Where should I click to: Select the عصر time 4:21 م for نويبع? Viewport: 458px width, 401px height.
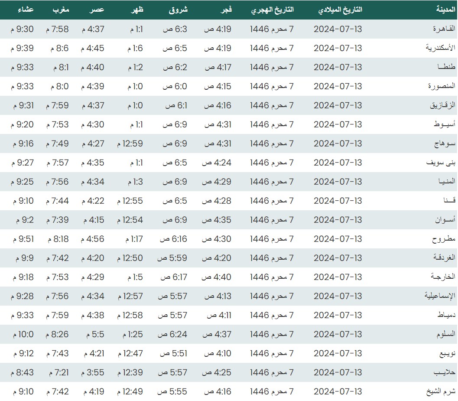pyautogui.click(x=93, y=353)
